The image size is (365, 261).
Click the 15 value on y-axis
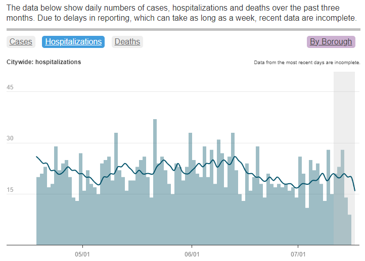10,190
